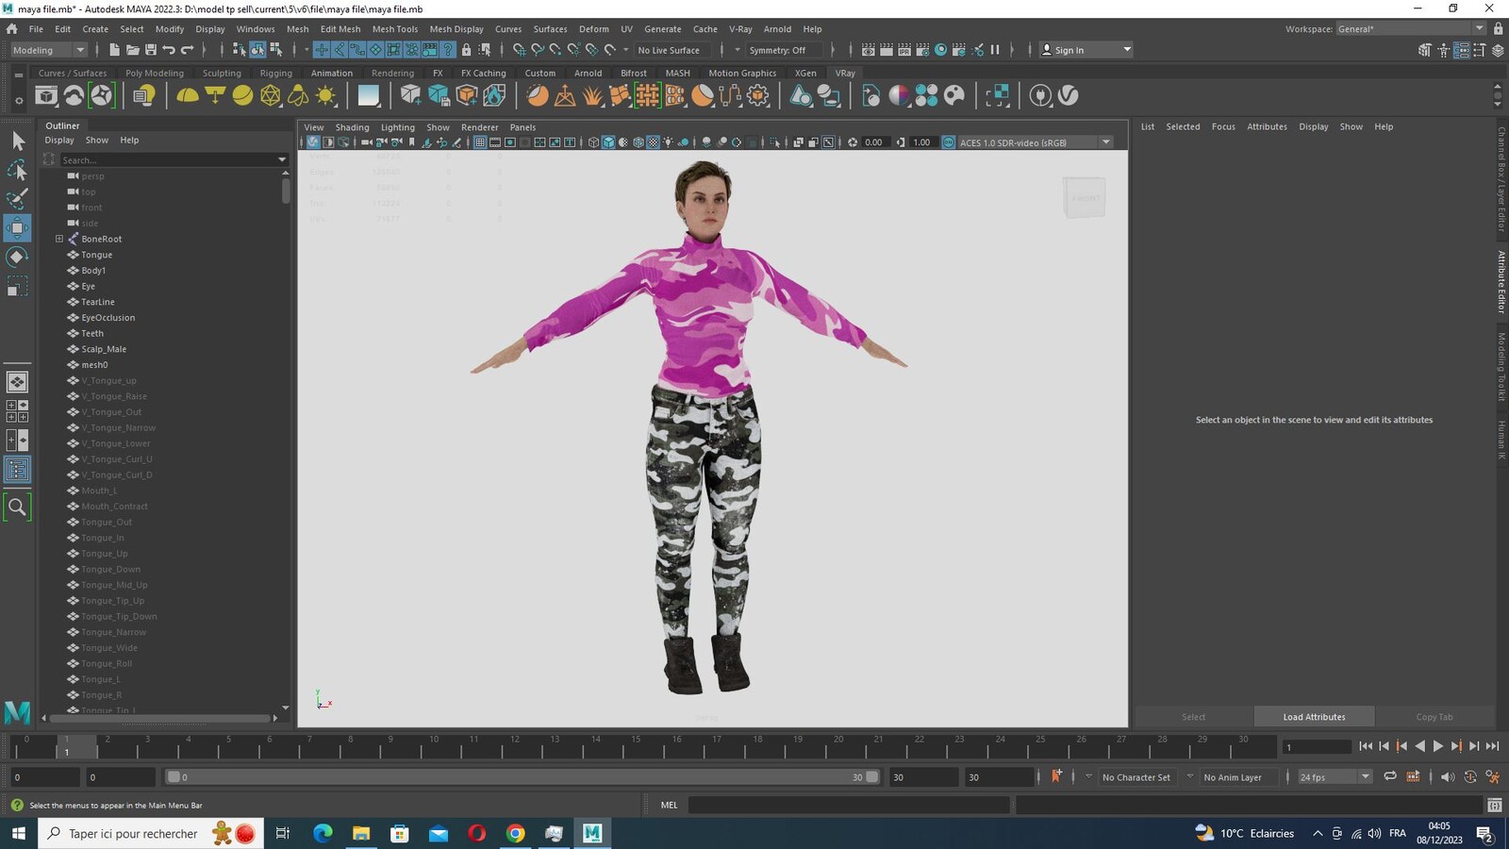The height and width of the screenshot is (849, 1509).
Task: Toggle smooth shade all in viewport panel
Action: [x=608, y=142]
